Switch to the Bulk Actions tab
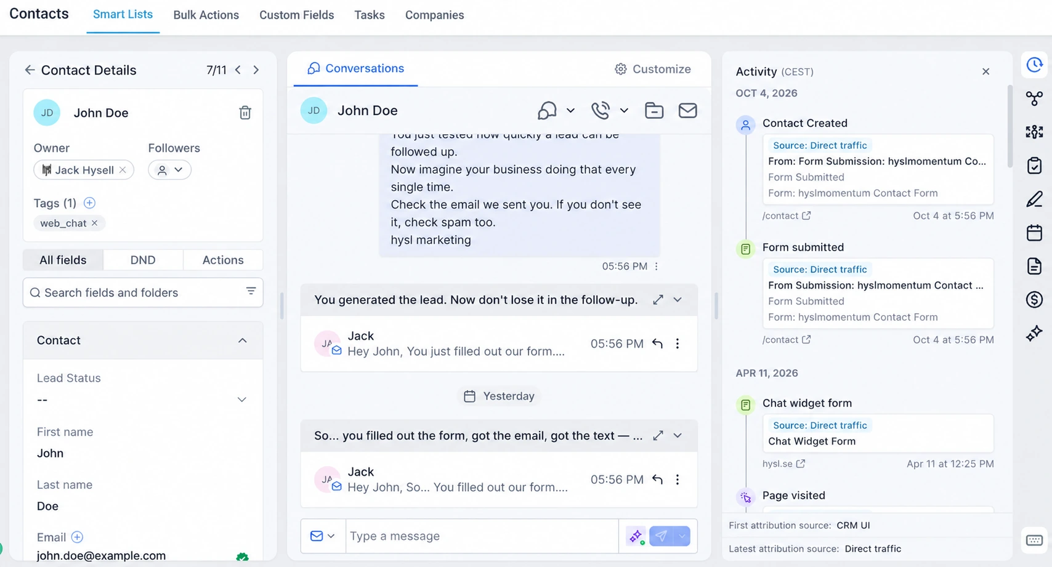Viewport: 1052px width, 567px height. pyautogui.click(x=206, y=15)
